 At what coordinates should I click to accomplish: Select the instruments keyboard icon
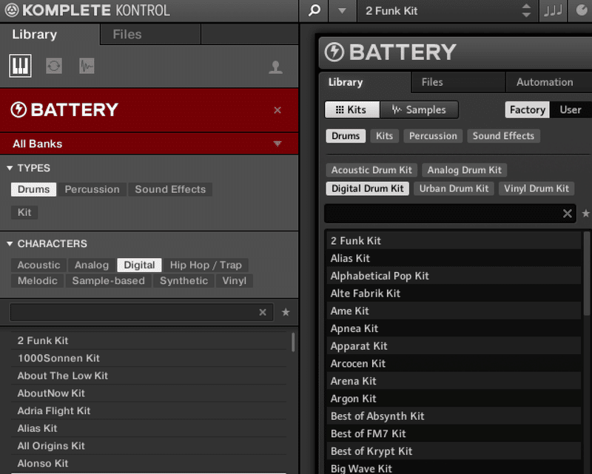20,66
